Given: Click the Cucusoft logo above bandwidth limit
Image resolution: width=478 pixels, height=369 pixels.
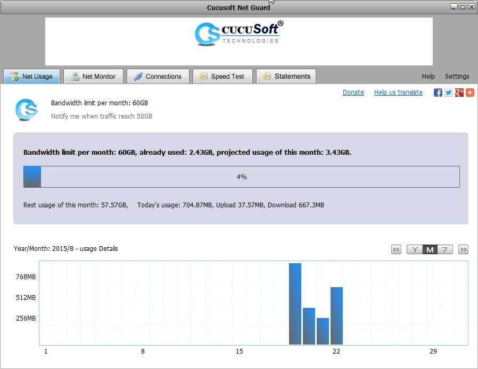Looking at the screenshot, I should tap(26, 110).
